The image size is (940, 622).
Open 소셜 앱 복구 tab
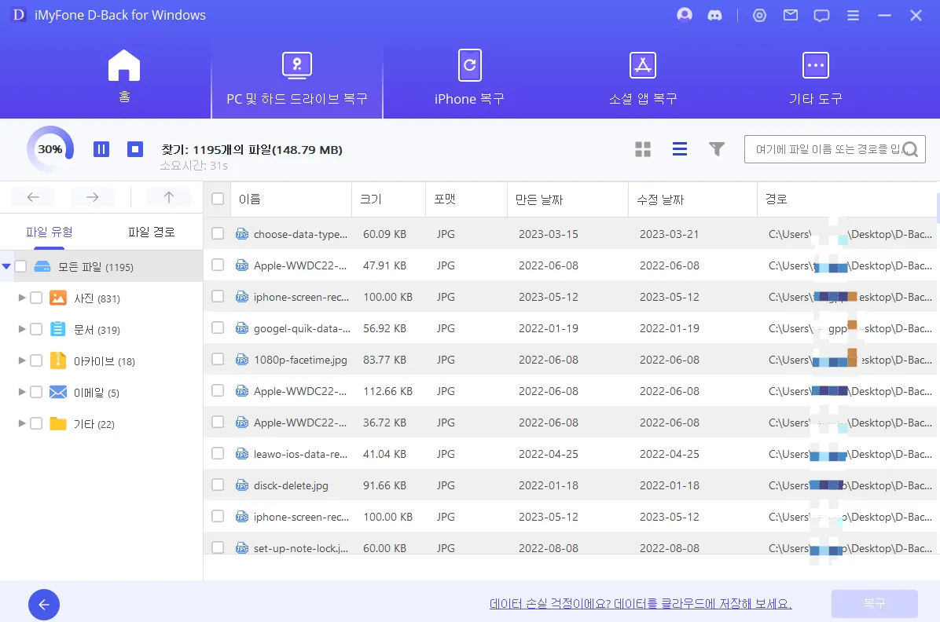(643, 77)
